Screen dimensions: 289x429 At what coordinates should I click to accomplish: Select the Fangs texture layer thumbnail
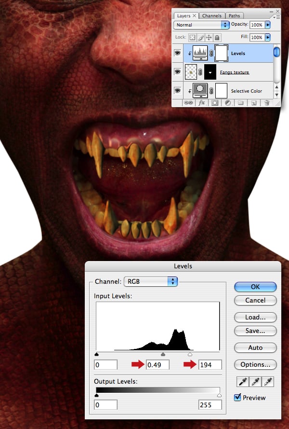click(191, 72)
